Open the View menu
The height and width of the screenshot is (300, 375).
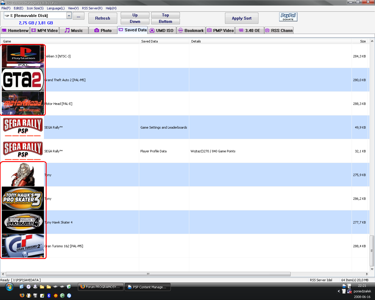(x=73, y=8)
